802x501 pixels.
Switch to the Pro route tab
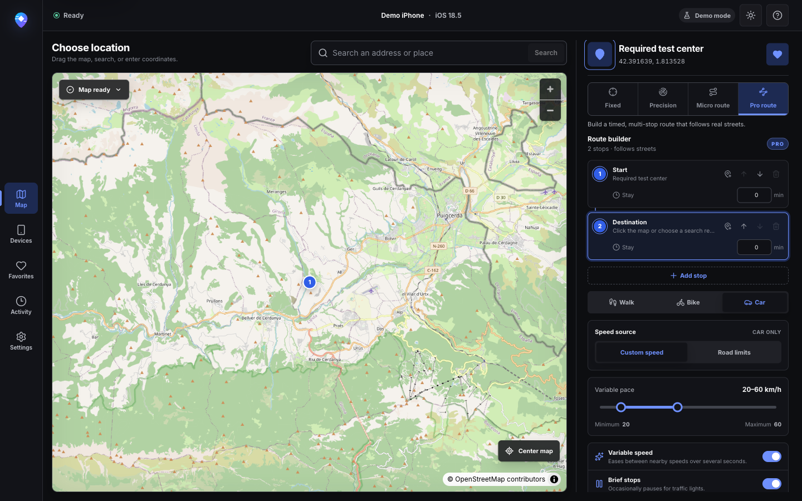pos(763,99)
